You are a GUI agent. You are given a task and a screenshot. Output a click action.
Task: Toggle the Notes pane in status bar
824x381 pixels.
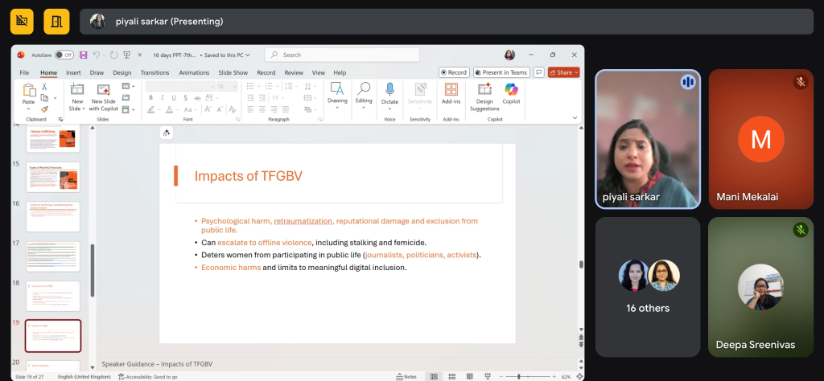(x=406, y=376)
